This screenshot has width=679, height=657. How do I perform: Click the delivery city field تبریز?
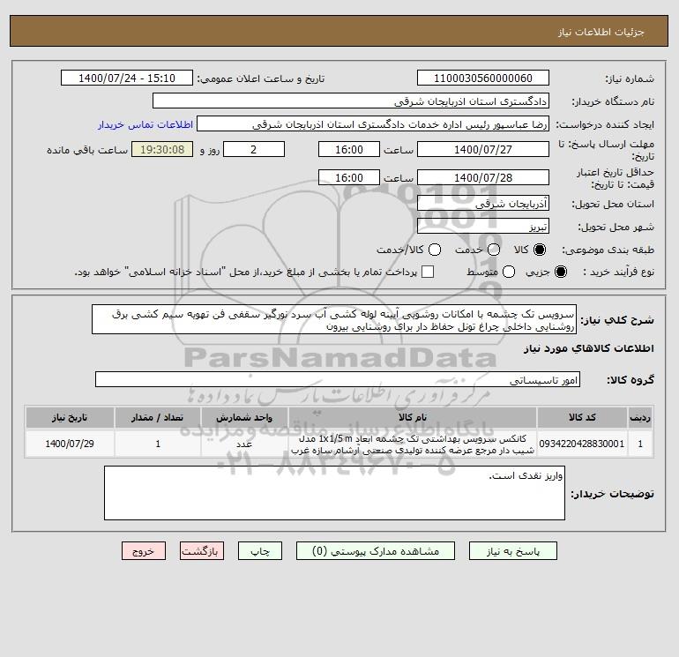(483, 226)
